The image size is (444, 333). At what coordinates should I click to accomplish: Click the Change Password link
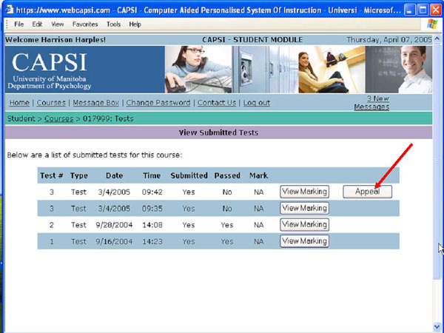coord(158,103)
